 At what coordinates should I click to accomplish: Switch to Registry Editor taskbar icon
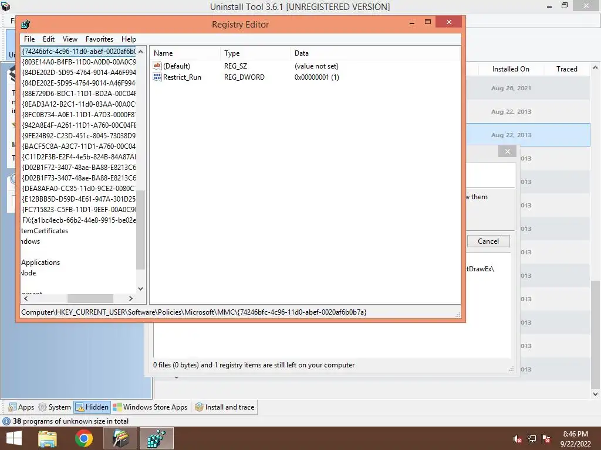[x=157, y=438]
